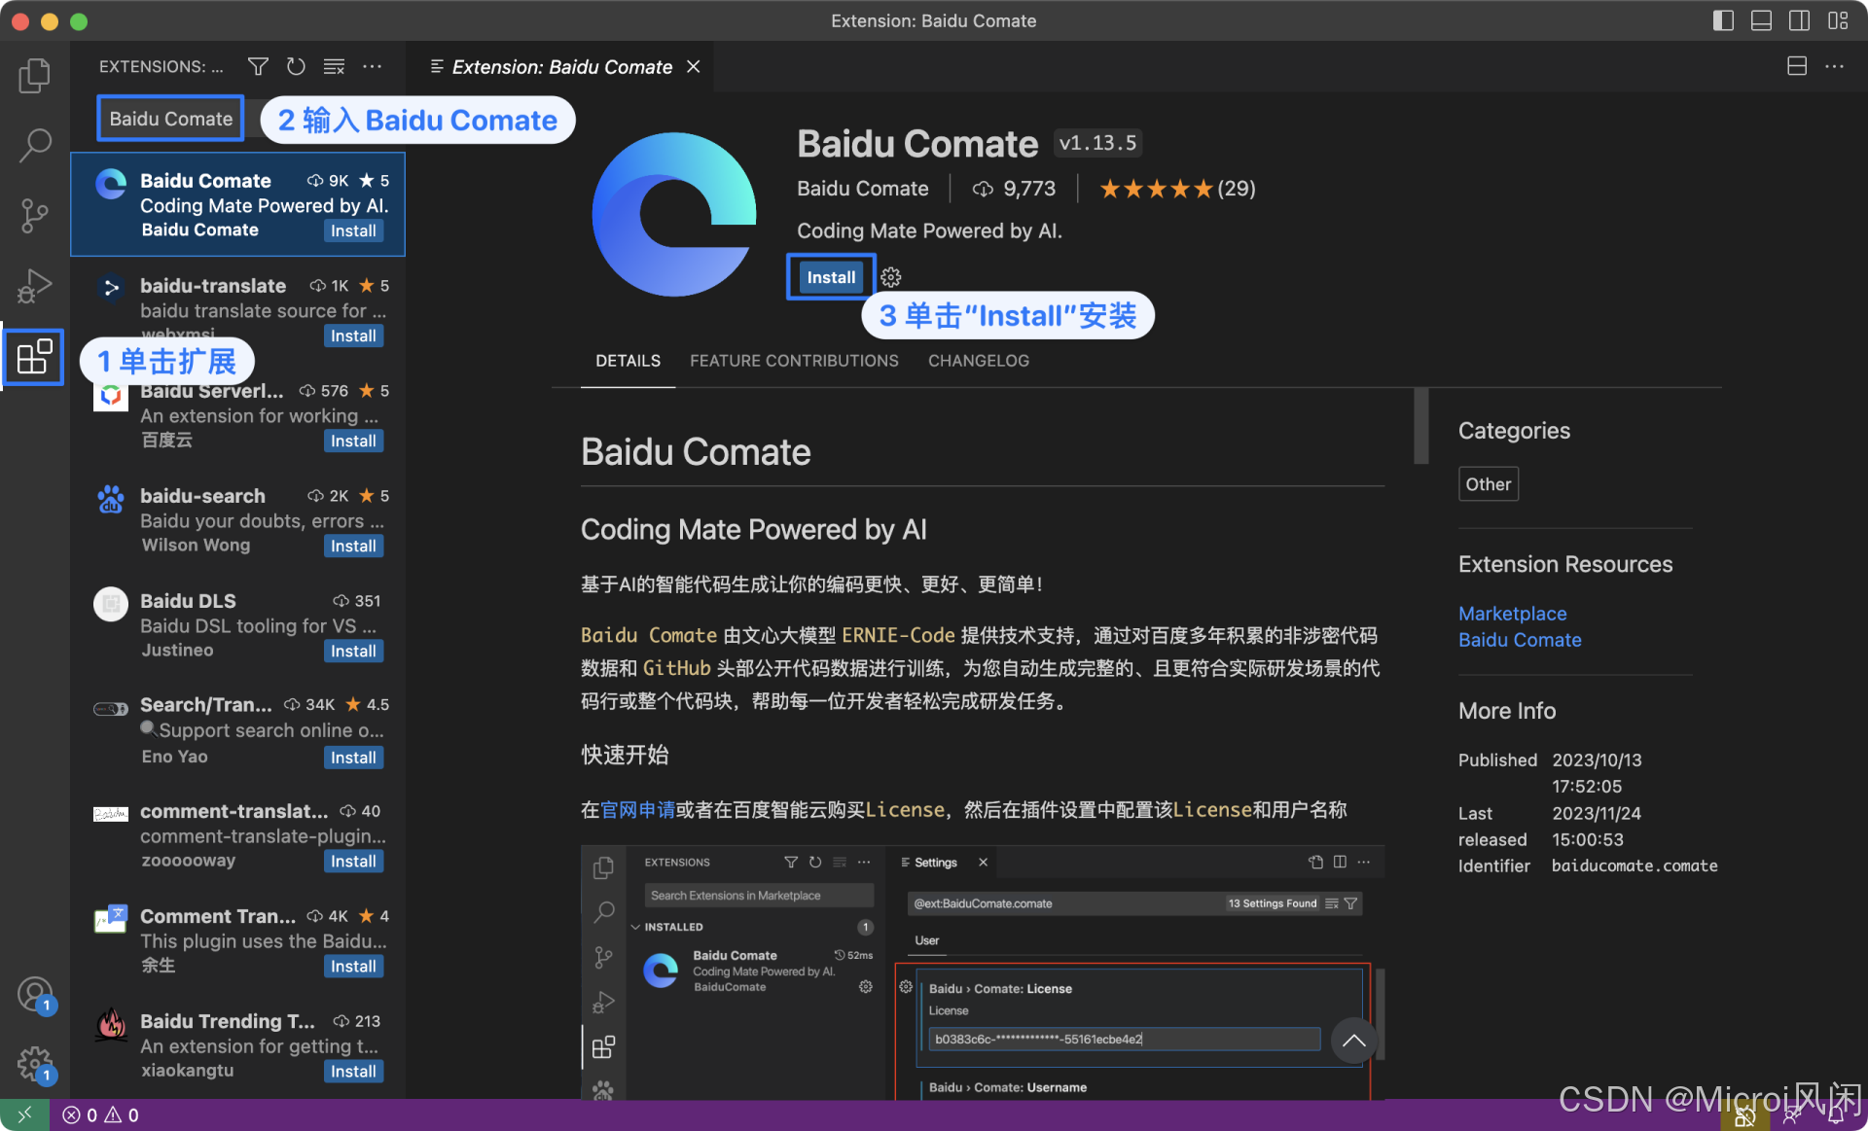Open Source Control view in activity bar
This screenshot has height=1131, width=1868.
click(34, 215)
